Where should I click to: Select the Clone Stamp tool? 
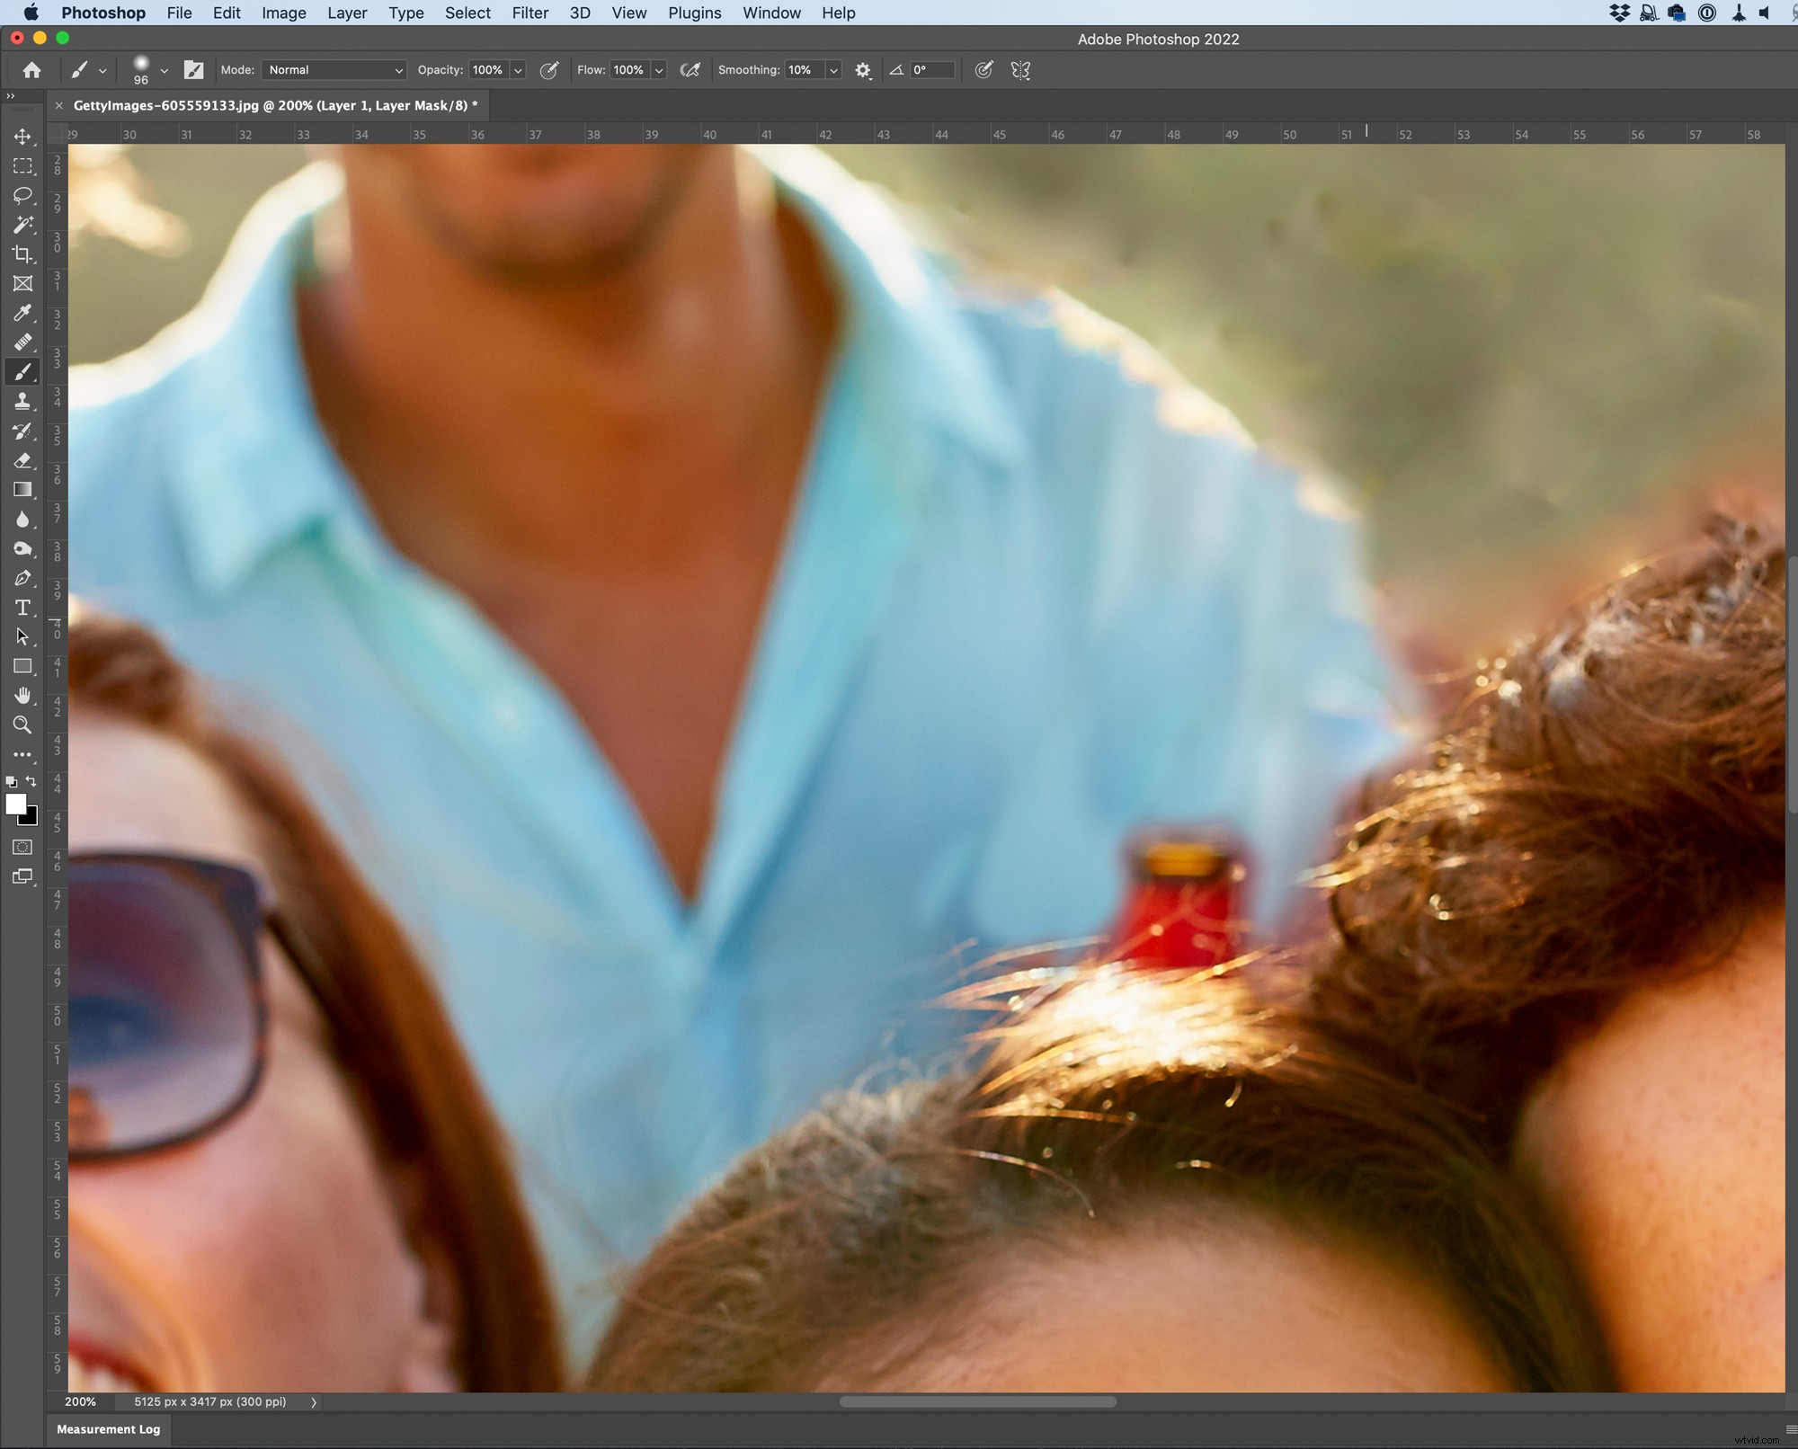[23, 402]
